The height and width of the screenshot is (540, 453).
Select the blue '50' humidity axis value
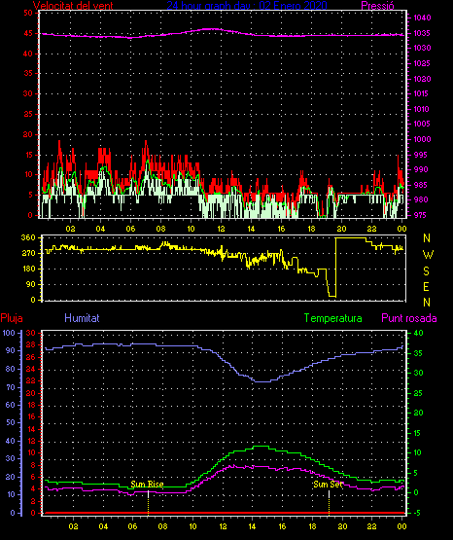tap(11, 422)
